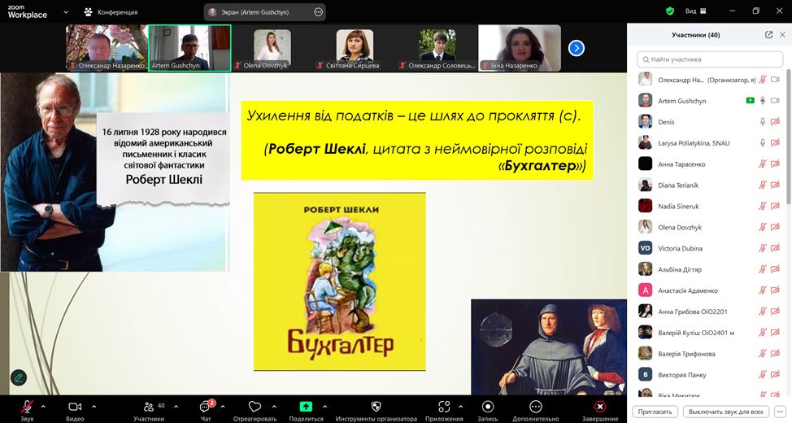Viewport: 792px width, 423px height.
Task: Select Olena Dovzhyk video thumbnail
Action: (272, 48)
